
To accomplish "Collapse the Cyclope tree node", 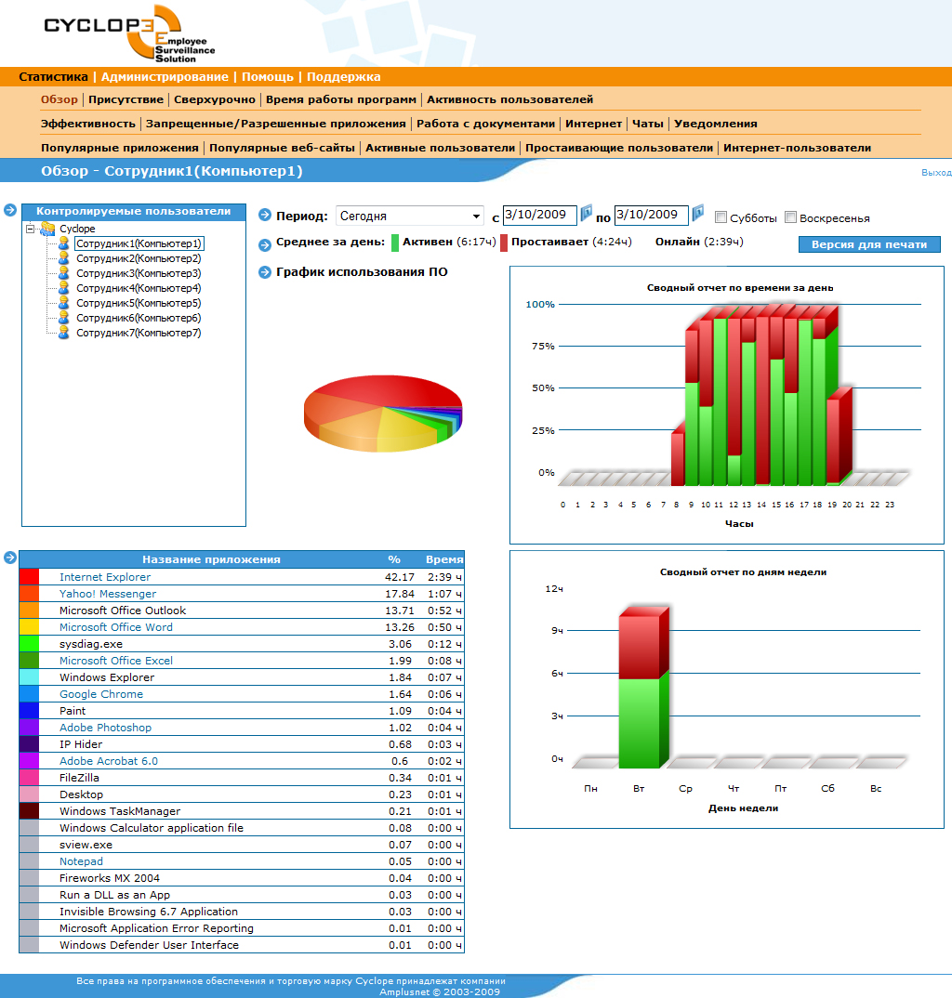I will pyautogui.click(x=30, y=229).
